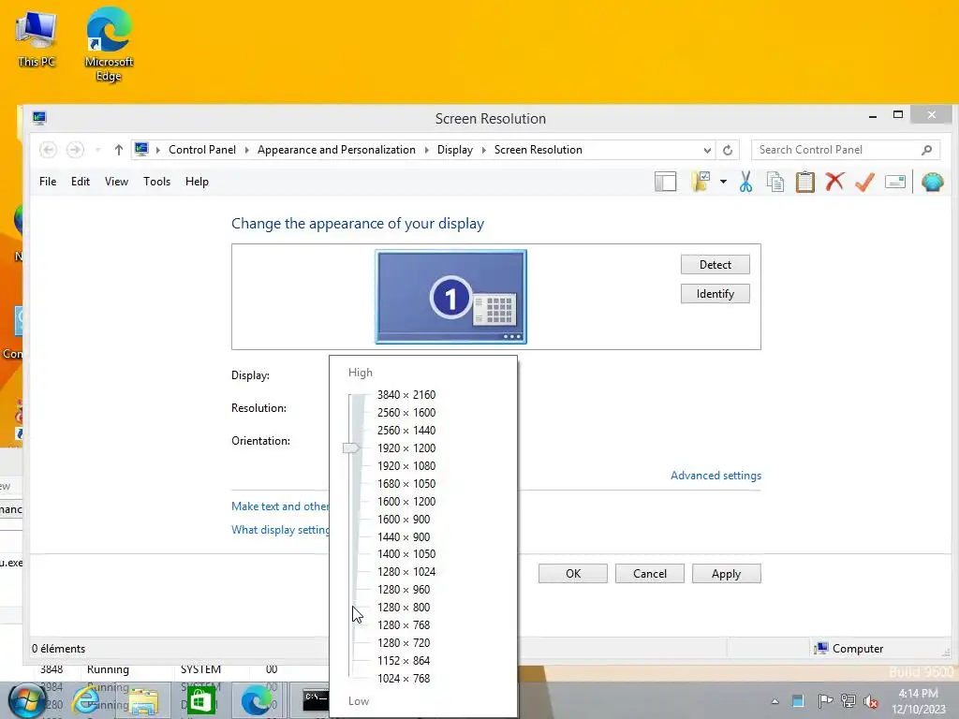
Task: Select 3840 × 2160 resolution
Action: click(406, 395)
